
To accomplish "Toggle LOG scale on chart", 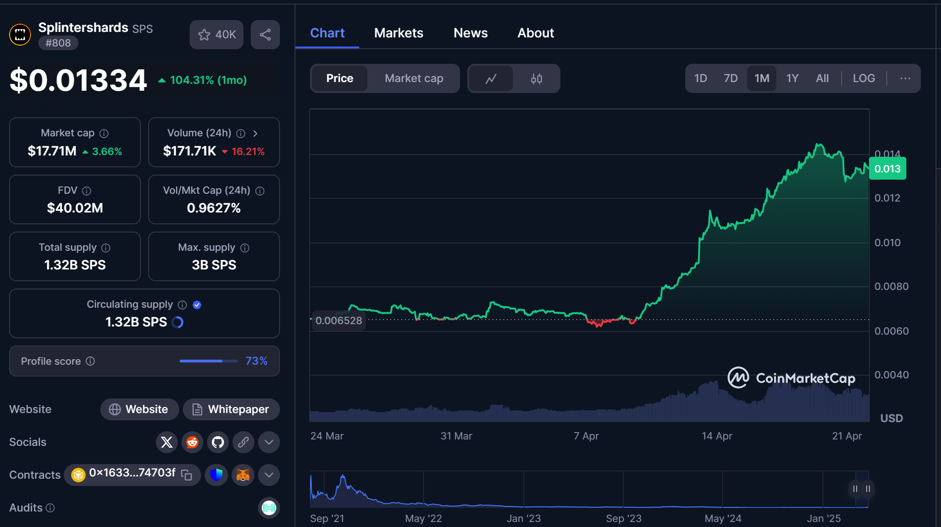I will (864, 78).
